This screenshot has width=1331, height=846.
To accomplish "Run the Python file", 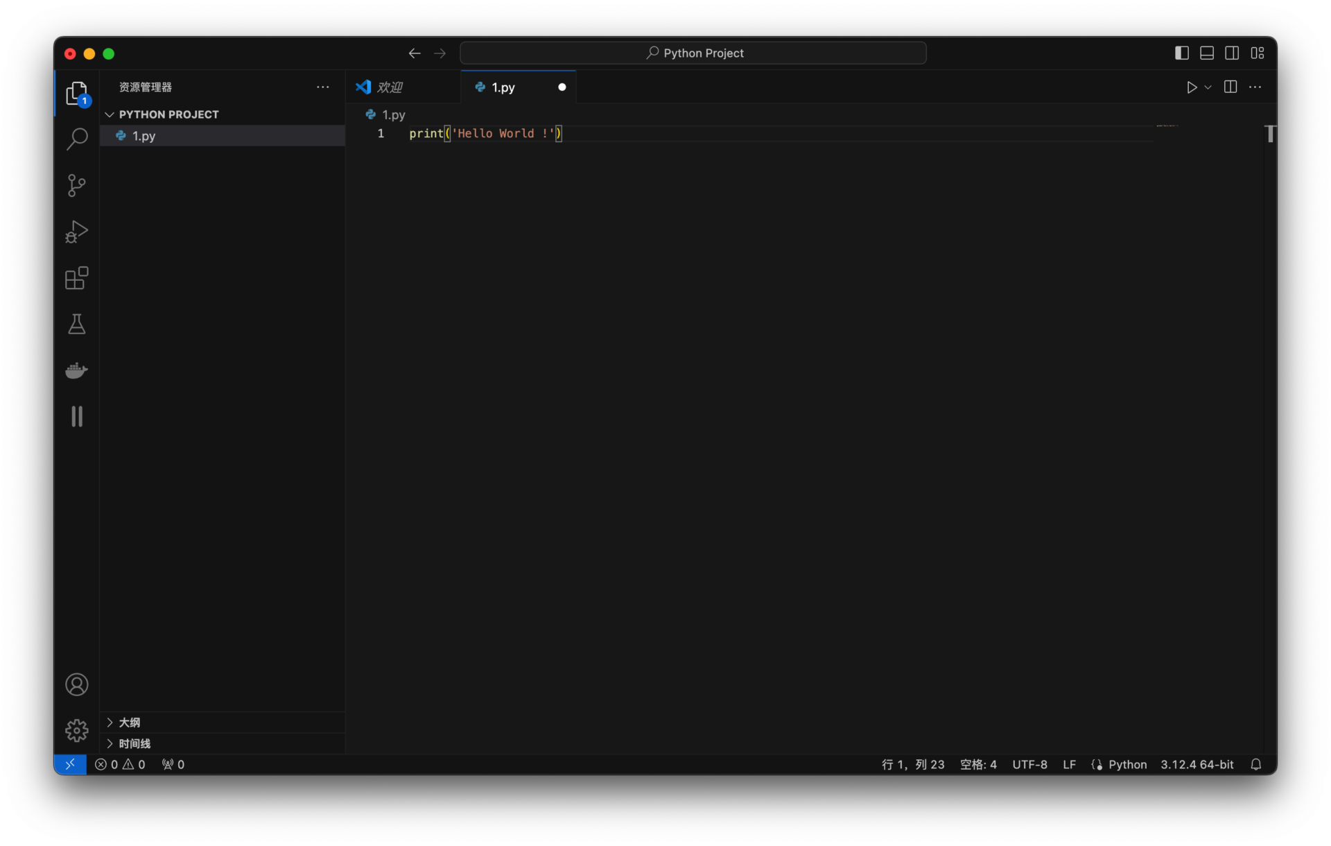I will pos(1192,87).
